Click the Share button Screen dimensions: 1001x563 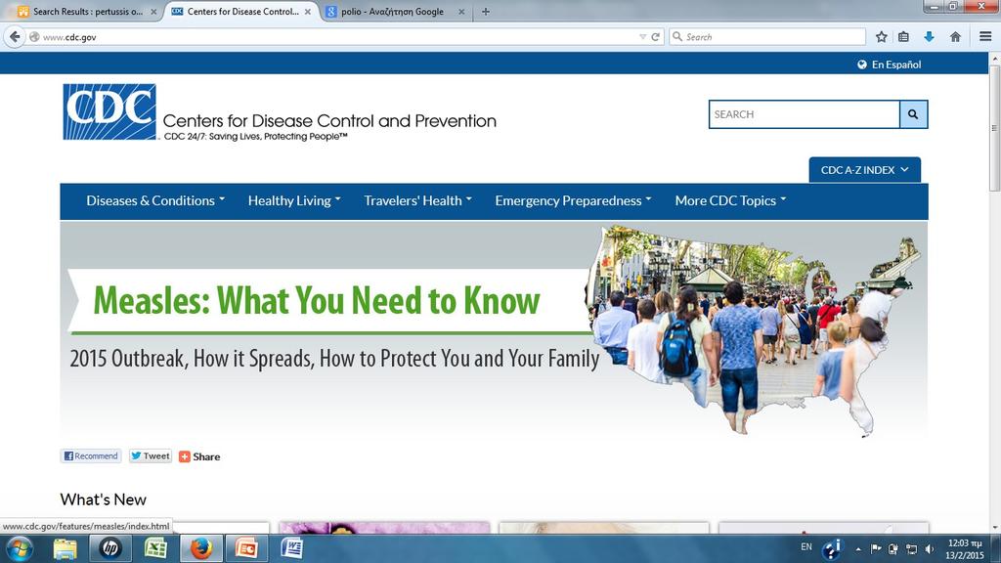pos(199,456)
